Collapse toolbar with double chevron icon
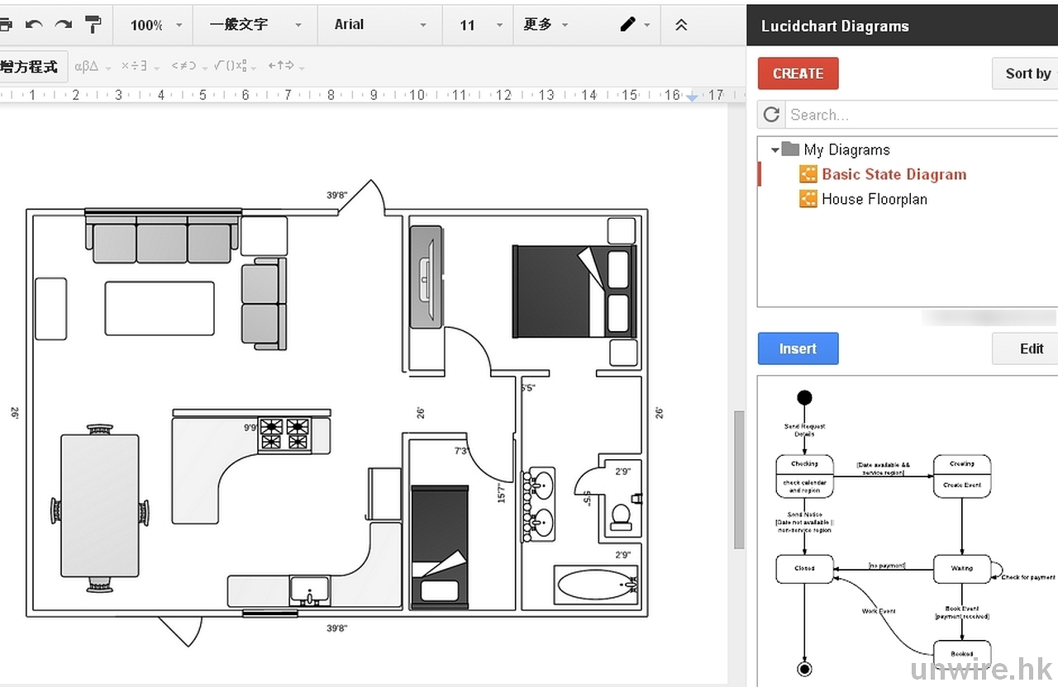This screenshot has height=687, width=1058. pos(681,25)
